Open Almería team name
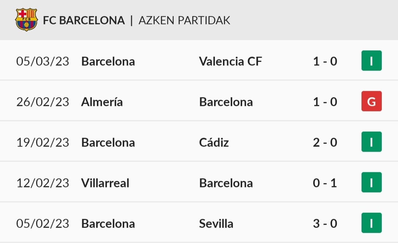398x243 pixels. point(102,102)
